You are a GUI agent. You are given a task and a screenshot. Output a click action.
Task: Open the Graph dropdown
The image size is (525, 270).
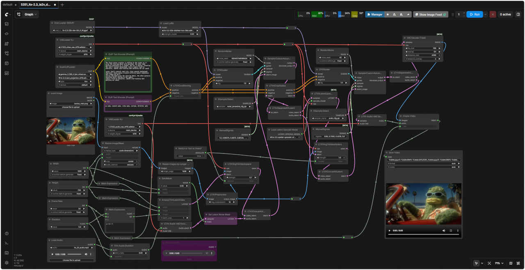pos(31,14)
